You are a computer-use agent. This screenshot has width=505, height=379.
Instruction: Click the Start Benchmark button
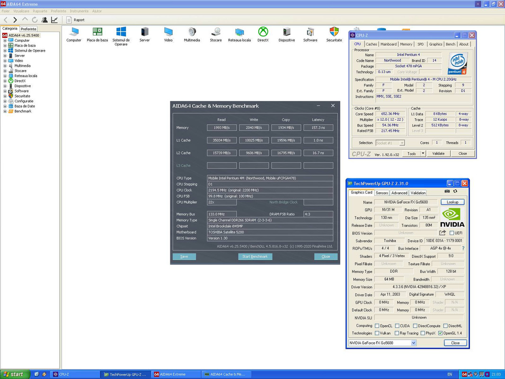255,256
